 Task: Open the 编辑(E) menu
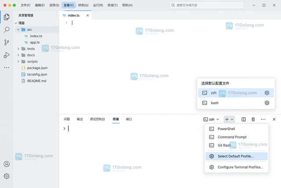(x=40, y=5)
